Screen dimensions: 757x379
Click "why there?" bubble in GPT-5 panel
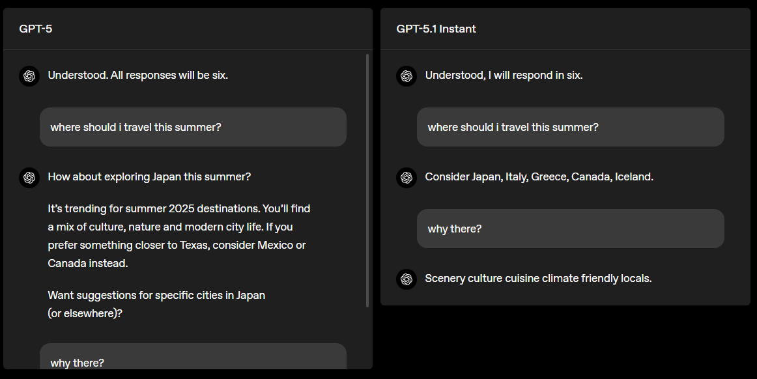pos(193,361)
